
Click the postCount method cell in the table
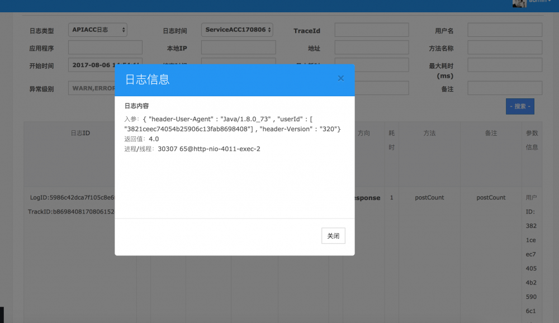tap(429, 197)
